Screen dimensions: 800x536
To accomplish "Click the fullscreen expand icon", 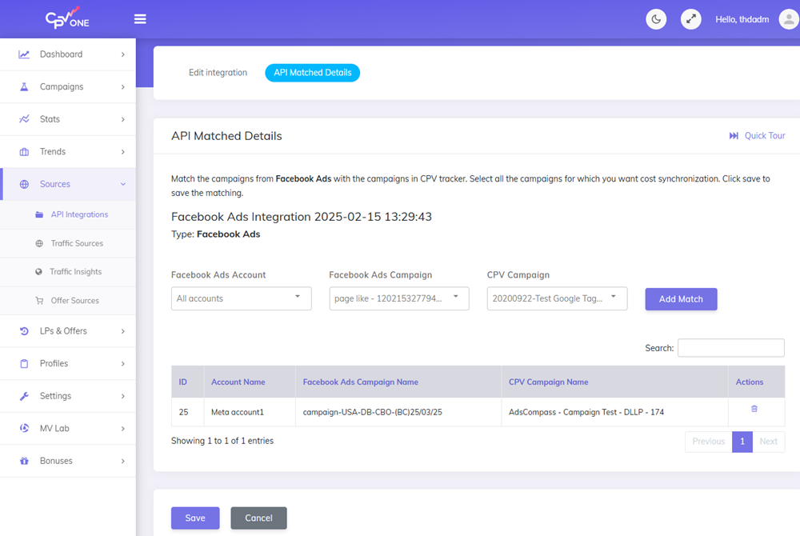I will coord(690,18).
